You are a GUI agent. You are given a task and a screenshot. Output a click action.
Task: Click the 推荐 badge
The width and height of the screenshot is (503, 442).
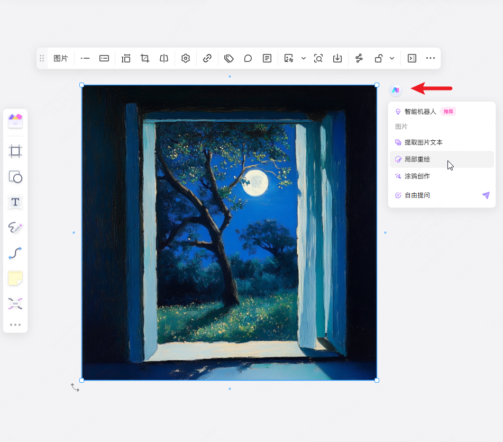click(448, 112)
